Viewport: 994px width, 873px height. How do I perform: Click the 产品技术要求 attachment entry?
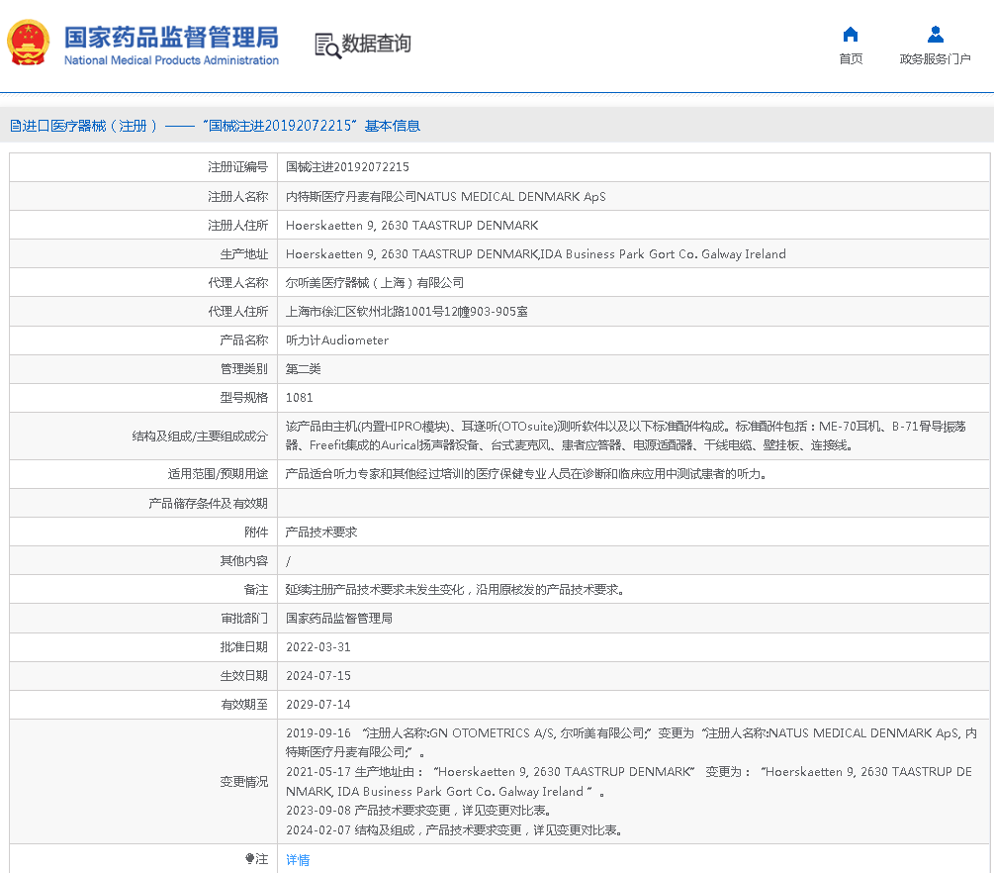pyautogui.click(x=321, y=533)
